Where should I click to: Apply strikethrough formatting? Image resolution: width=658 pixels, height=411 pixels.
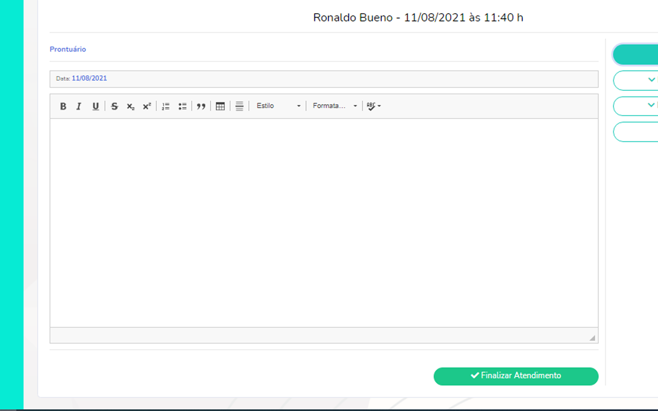115,106
